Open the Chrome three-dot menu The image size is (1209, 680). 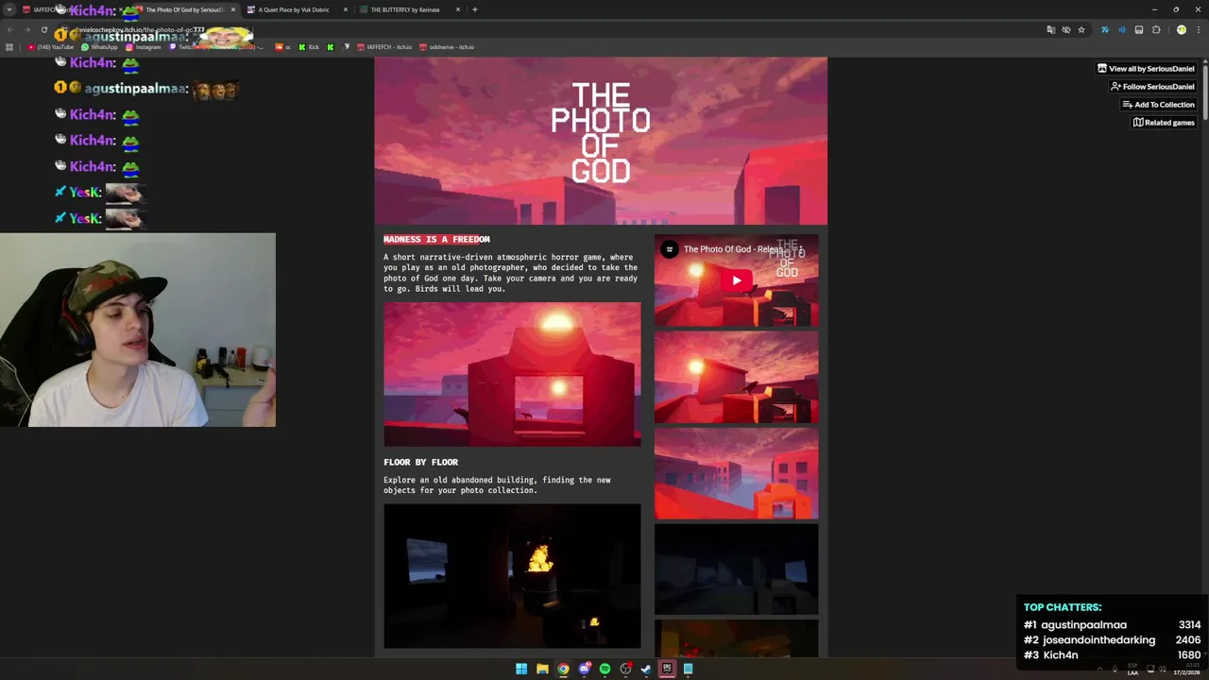[1198, 29]
